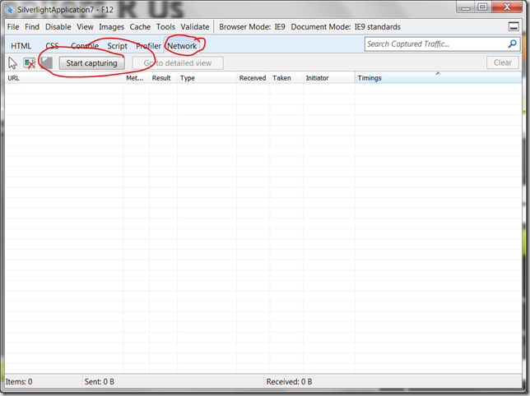
Task: Switch to the Console tab
Action: (85, 46)
